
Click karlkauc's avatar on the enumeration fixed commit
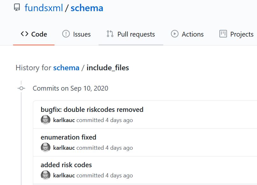click(46, 147)
